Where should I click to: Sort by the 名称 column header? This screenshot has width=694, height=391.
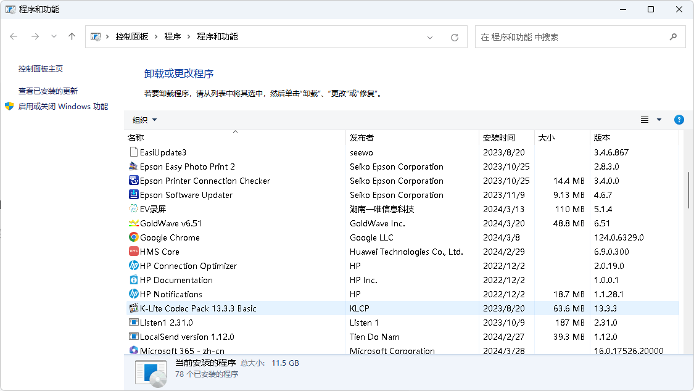(x=235, y=138)
